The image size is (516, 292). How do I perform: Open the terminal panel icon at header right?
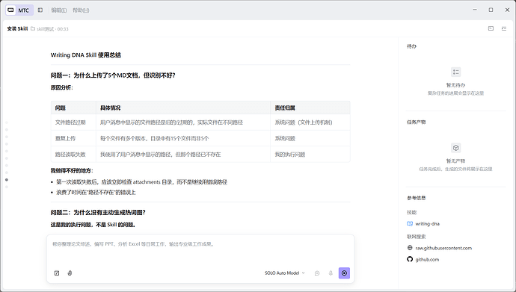tap(491, 28)
